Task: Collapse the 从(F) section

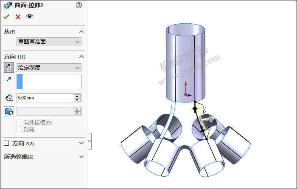Action: coord(81,31)
